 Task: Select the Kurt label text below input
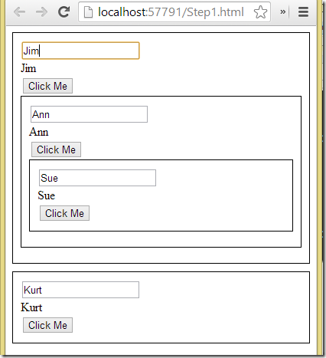pyautogui.click(x=31, y=307)
